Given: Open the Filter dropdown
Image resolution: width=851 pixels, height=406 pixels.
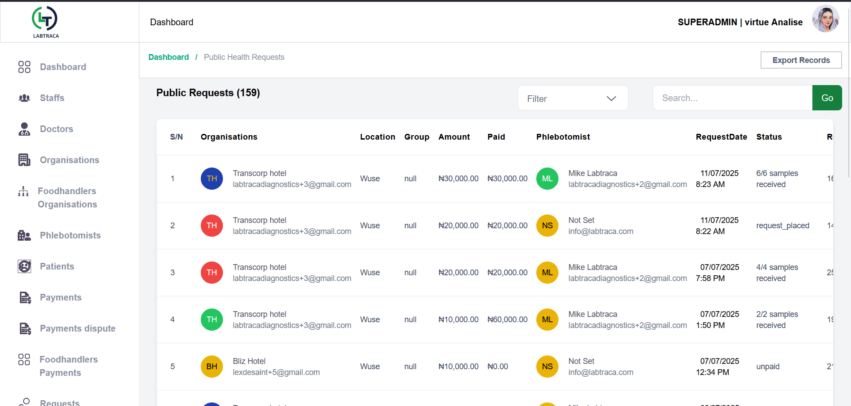Looking at the screenshot, I should tap(573, 98).
